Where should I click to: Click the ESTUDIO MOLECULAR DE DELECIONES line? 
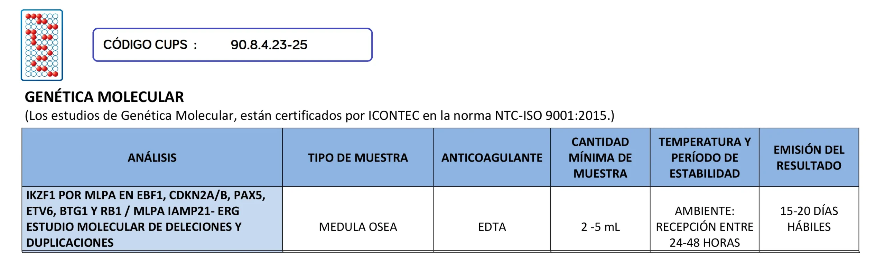tap(134, 227)
